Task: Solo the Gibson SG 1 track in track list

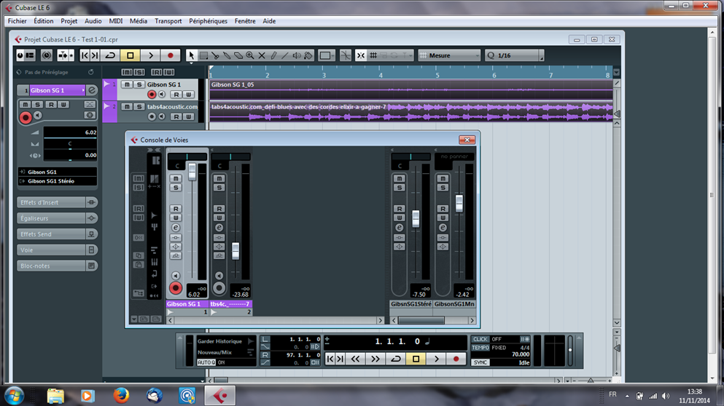Action: pos(139,84)
